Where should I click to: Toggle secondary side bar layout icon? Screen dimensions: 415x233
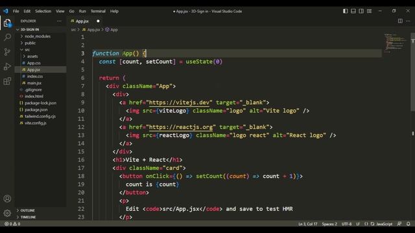click(x=361, y=11)
